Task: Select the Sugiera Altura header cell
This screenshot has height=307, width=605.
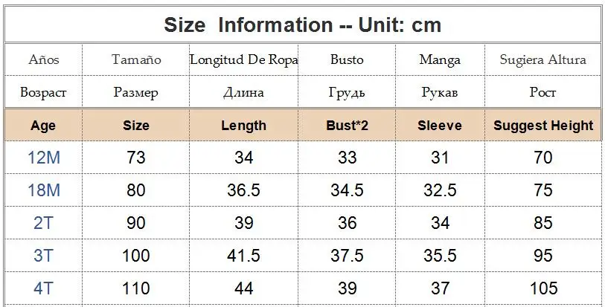Action: (x=543, y=60)
